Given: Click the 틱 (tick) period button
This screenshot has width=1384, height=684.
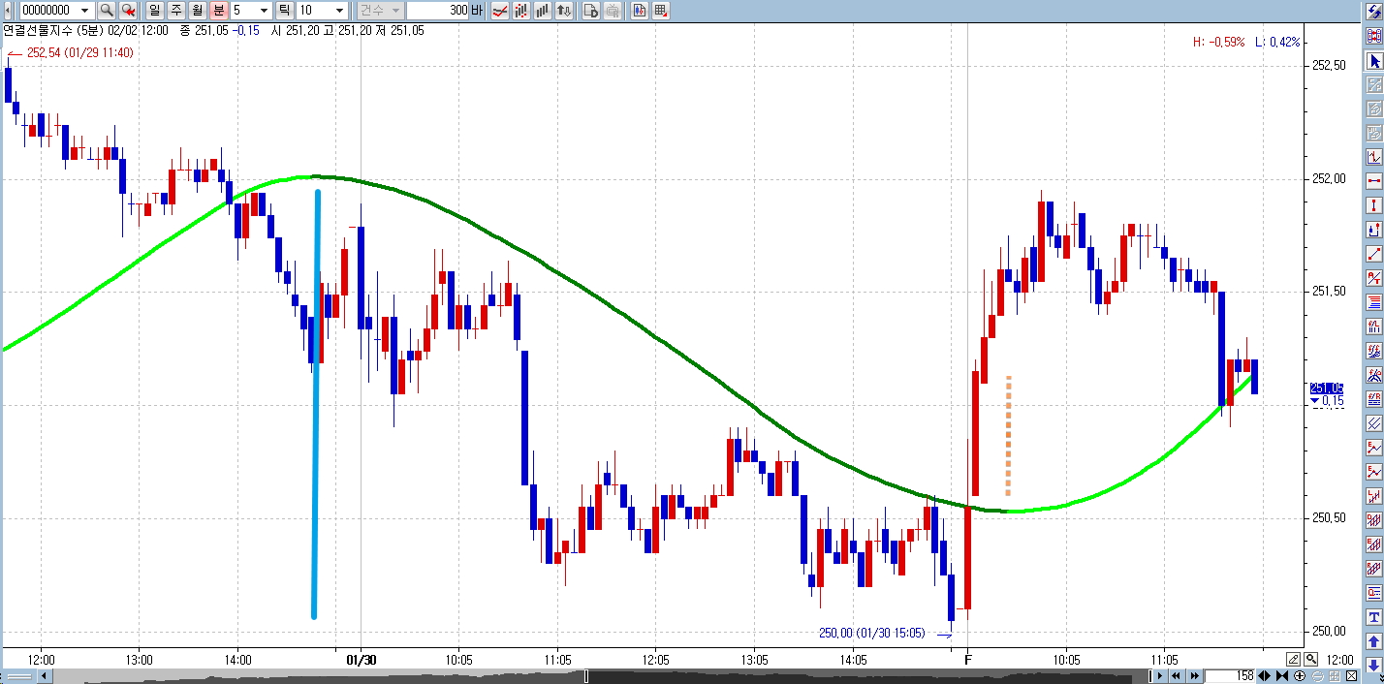Looking at the screenshot, I should (284, 11).
